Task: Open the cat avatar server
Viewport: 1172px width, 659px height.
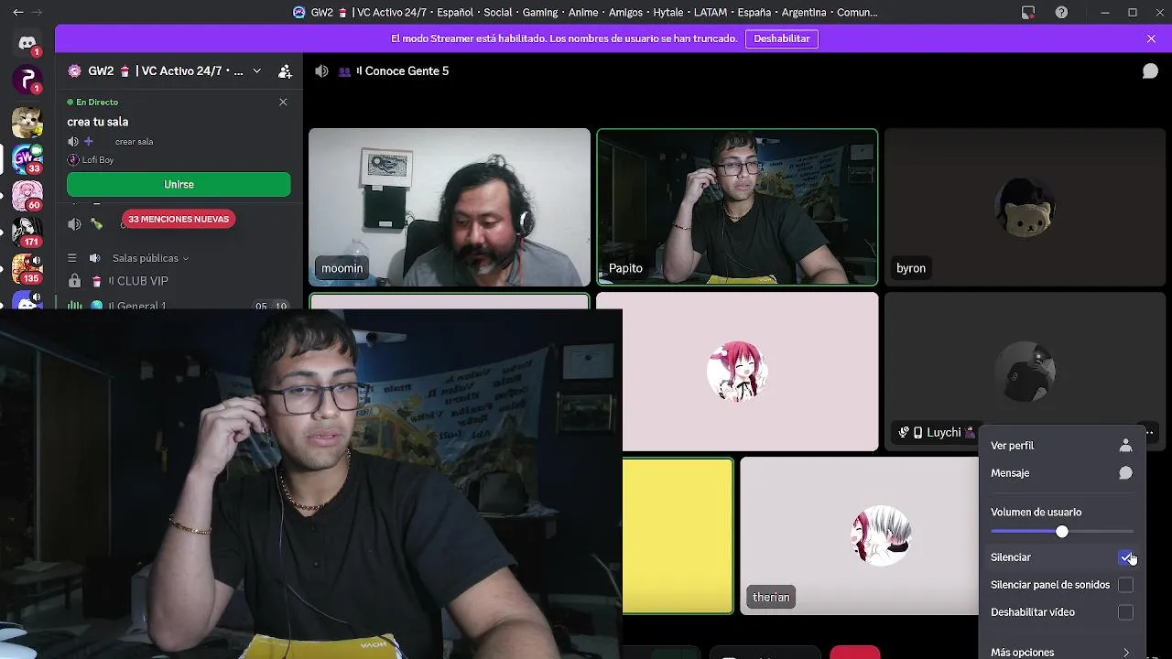Action: coord(27,121)
